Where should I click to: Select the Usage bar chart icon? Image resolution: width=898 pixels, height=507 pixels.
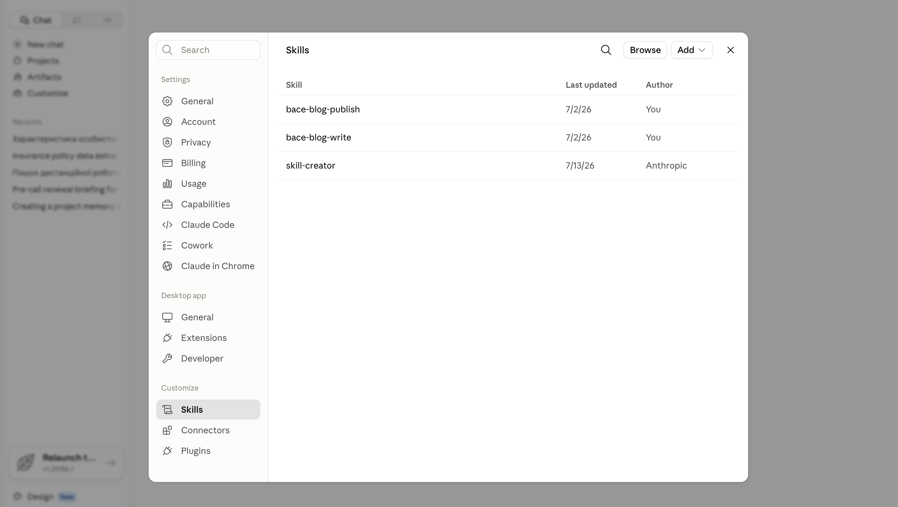click(x=167, y=183)
